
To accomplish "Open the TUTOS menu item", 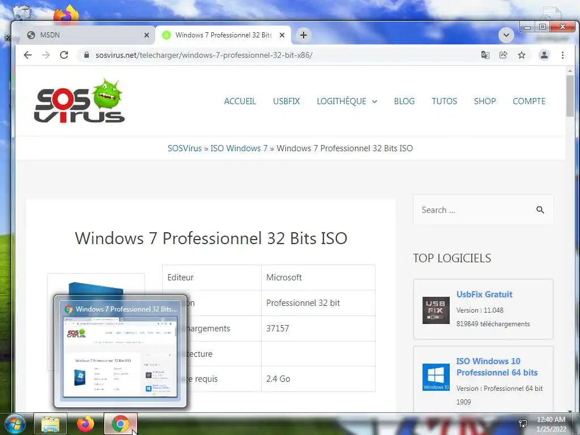I will [444, 101].
